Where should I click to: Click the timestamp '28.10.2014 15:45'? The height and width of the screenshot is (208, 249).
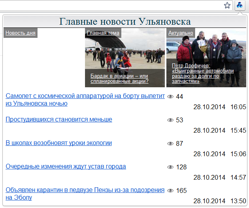pos(220,130)
